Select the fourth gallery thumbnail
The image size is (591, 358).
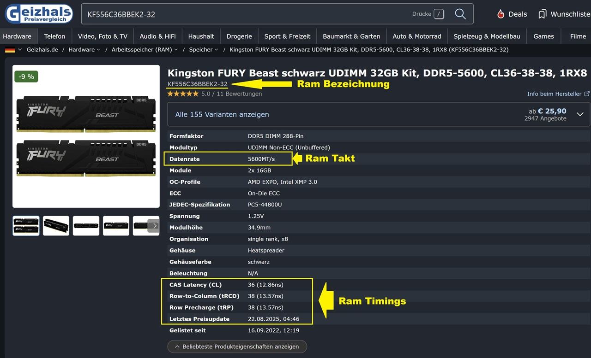116,226
